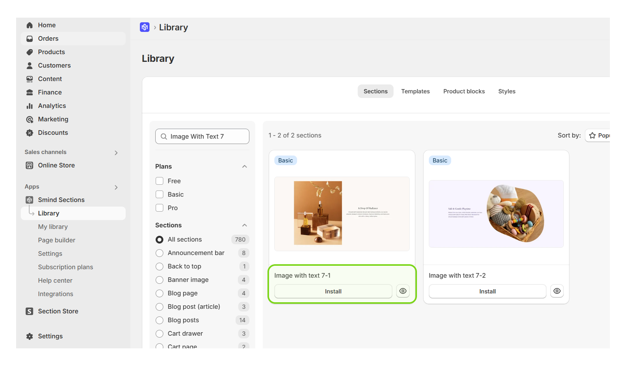Image resolution: width=626 pixels, height=366 pixels.
Task: Open Analytics via its bar chart icon
Action: 30,106
